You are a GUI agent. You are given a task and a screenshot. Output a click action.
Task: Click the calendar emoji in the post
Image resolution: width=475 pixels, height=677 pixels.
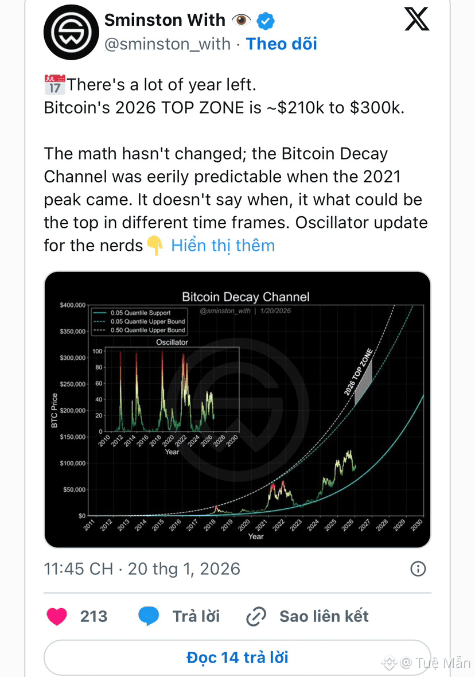54,85
